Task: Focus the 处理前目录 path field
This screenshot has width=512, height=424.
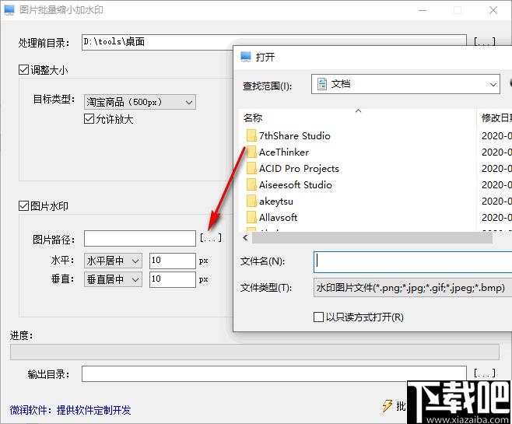Action: coord(157,42)
